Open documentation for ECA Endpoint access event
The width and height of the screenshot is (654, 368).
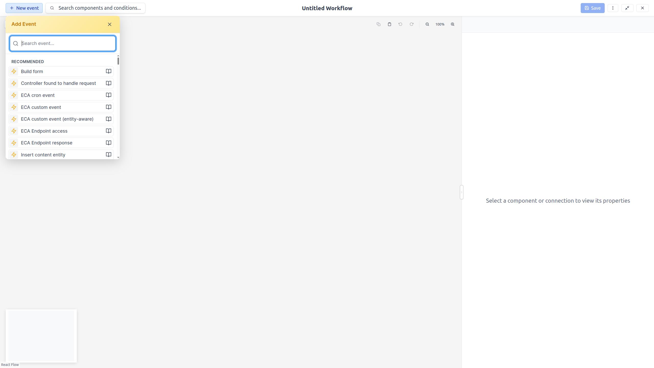(108, 131)
